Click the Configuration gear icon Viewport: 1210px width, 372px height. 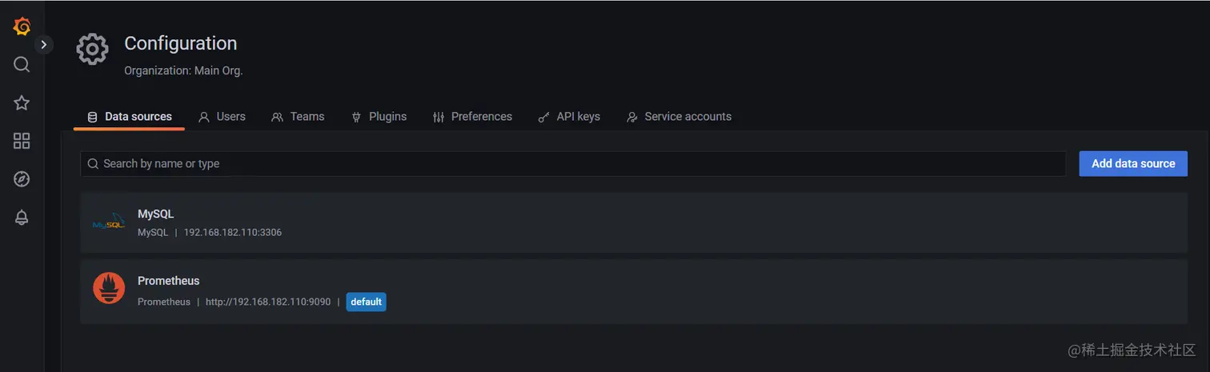click(92, 50)
